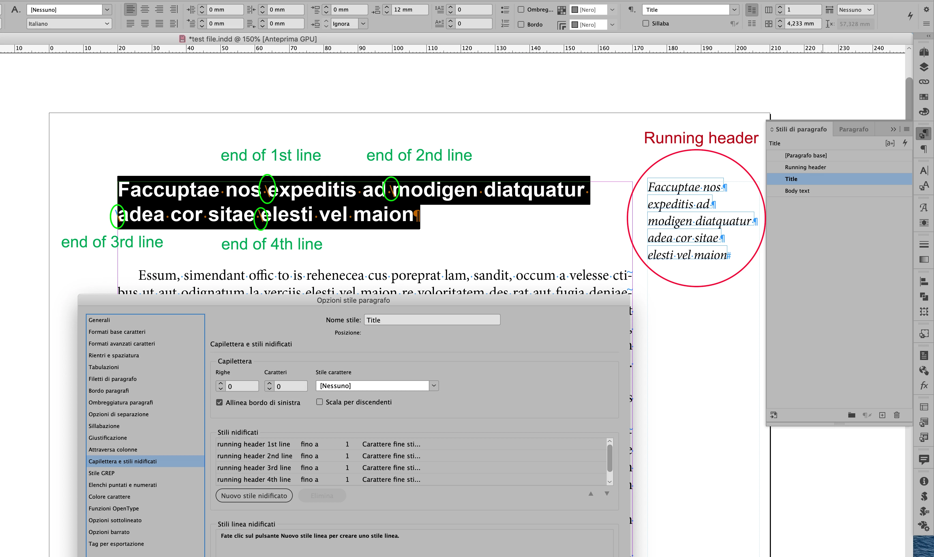The image size is (934, 557).
Task: Select Stile GREP in the options list
Action: [x=102, y=473]
